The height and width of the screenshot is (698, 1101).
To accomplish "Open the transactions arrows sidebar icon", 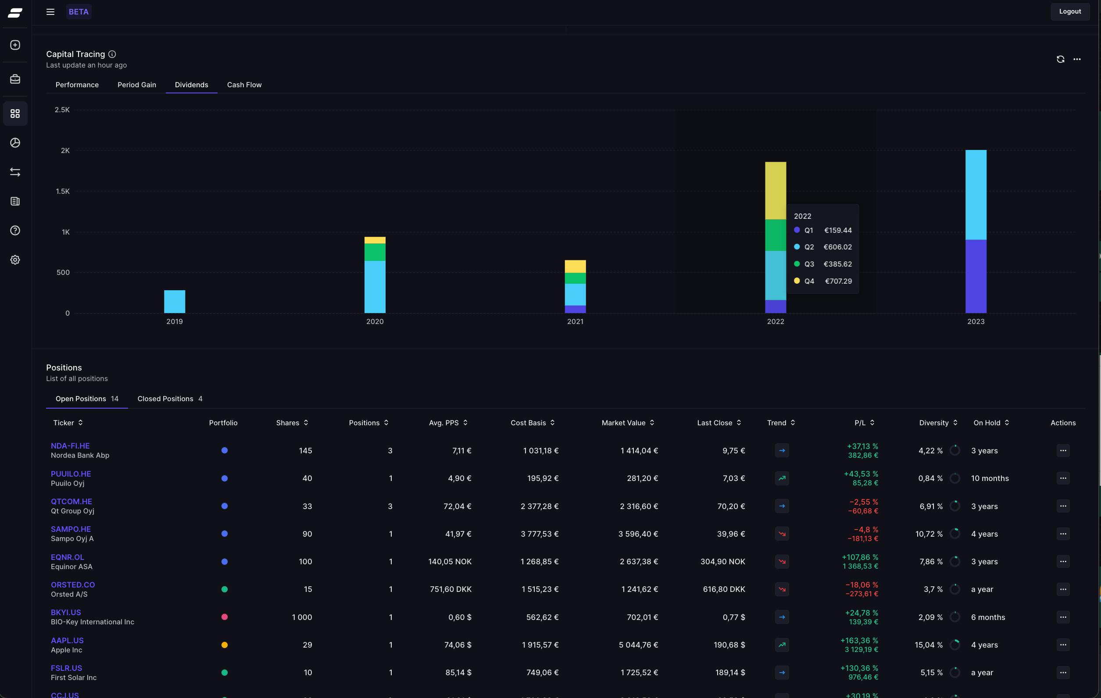I will point(15,172).
